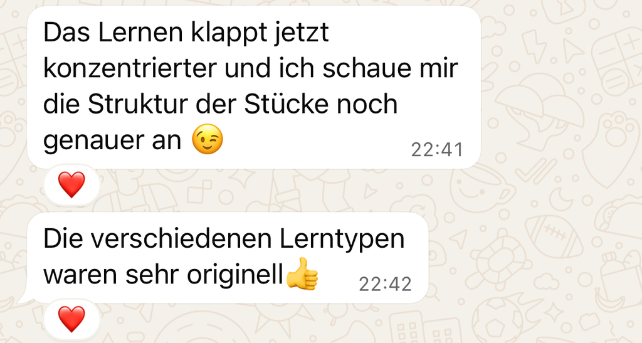Select the message starting 'Die verschiedenen Lerntypen'
Viewport: 642px width, 343px height.
tap(228, 258)
